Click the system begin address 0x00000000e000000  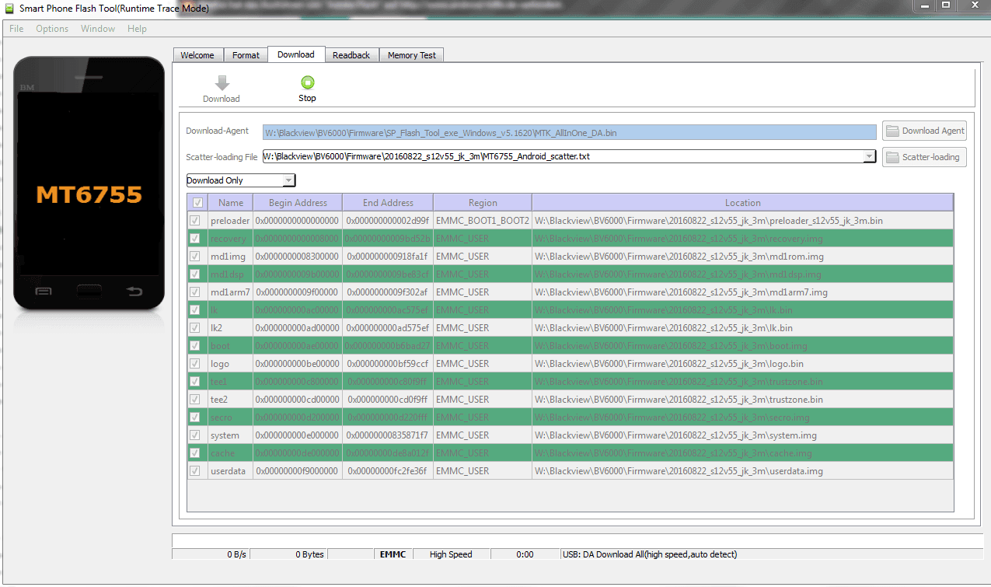click(x=298, y=435)
